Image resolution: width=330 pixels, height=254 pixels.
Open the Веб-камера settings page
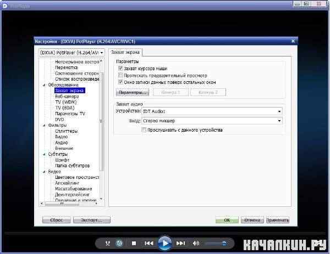point(67,97)
